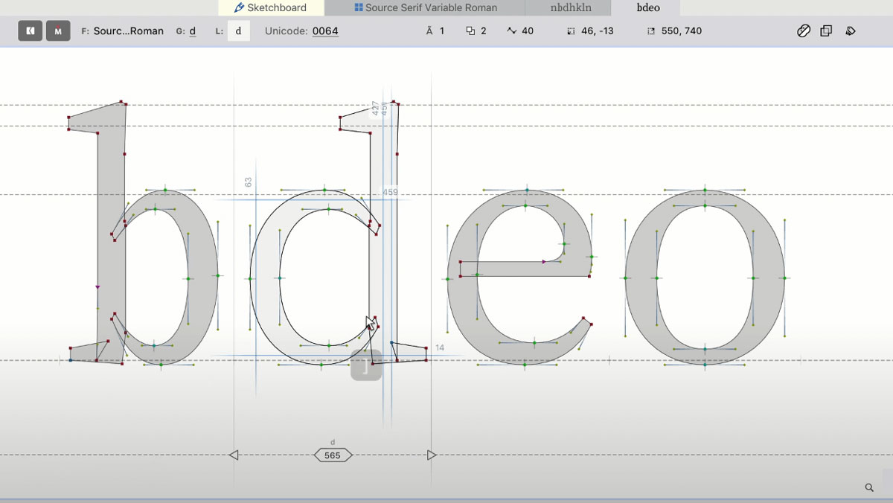Click the Unicode value 0064 field
The image size is (893, 503).
coord(325,31)
